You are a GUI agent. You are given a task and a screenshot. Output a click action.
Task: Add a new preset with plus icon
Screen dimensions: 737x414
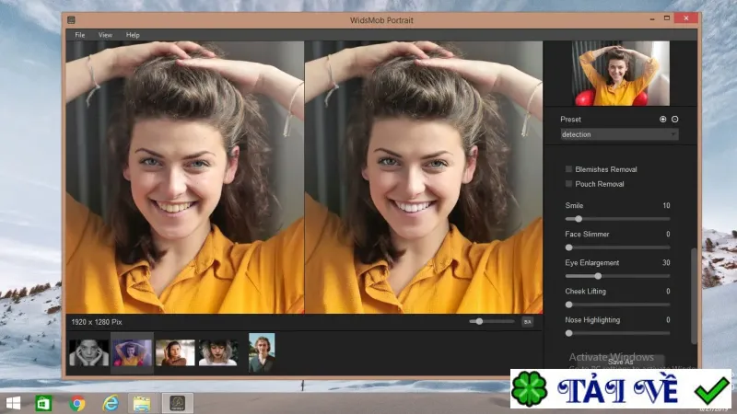point(662,120)
